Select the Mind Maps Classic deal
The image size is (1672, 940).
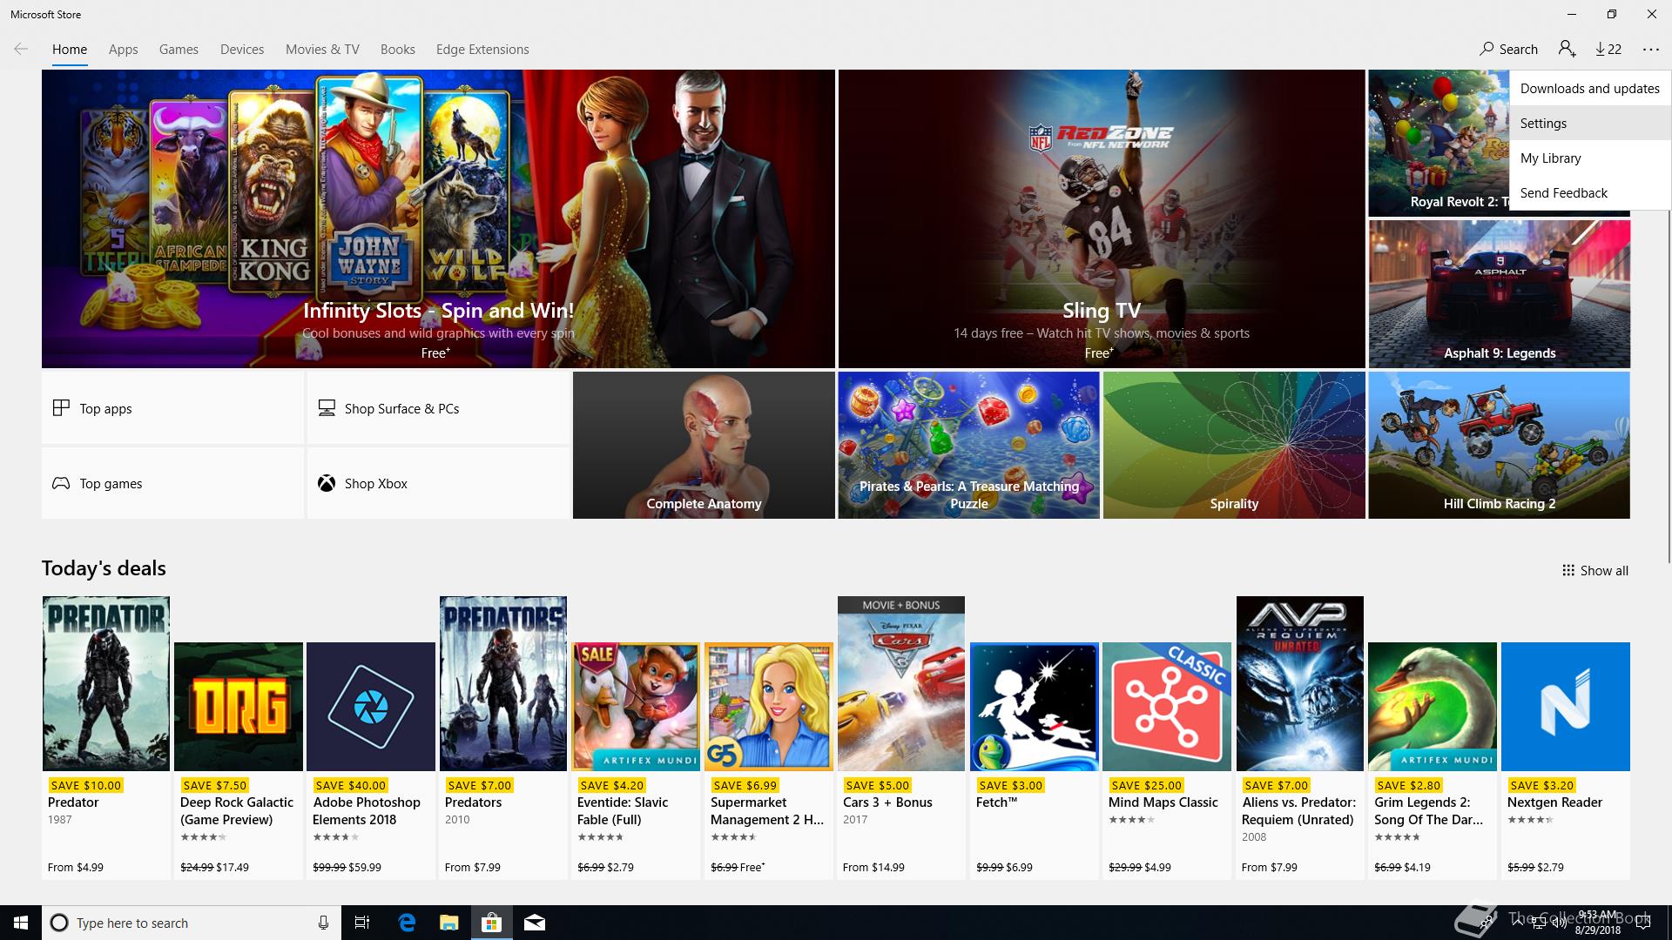point(1167,760)
